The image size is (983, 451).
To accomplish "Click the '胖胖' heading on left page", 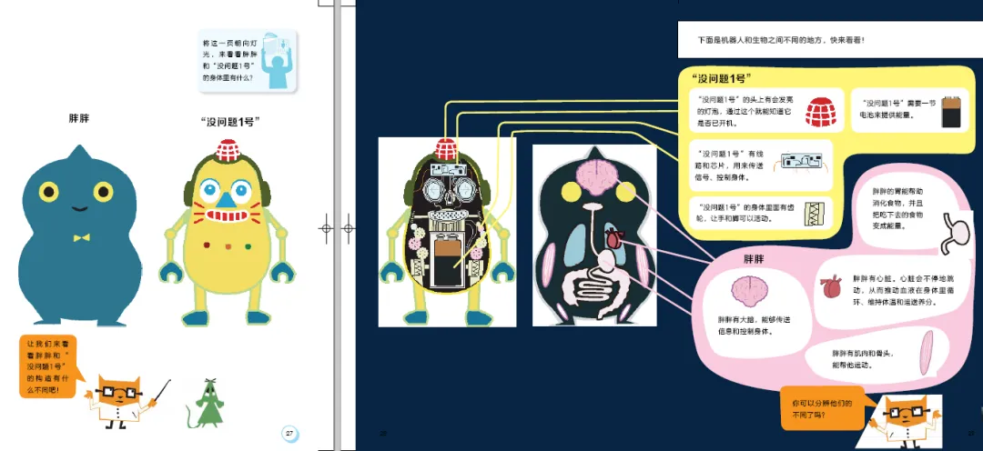I will coord(79,117).
